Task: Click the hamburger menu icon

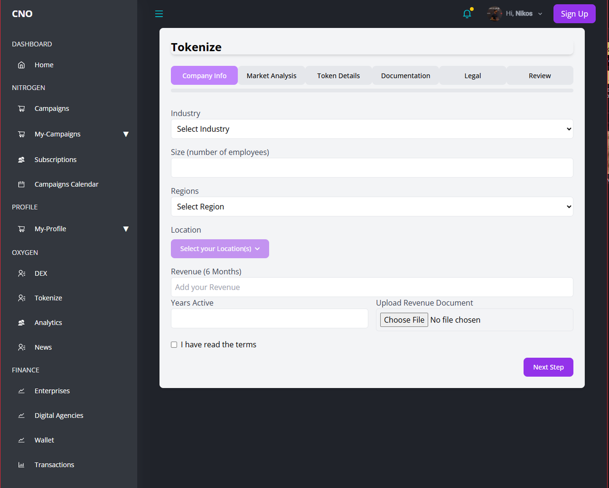Action: pyautogui.click(x=159, y=14)
